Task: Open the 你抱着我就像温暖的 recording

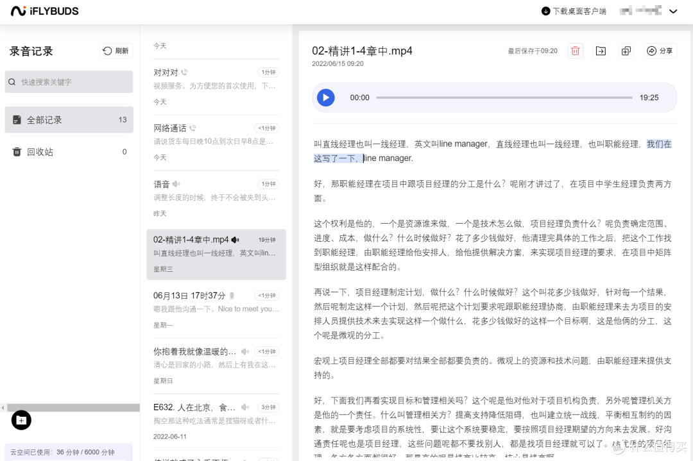Action: 216,365
